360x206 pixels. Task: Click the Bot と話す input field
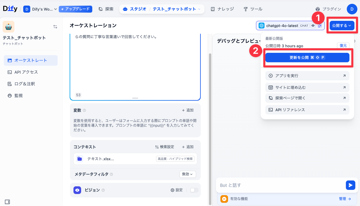pos(281,185)
